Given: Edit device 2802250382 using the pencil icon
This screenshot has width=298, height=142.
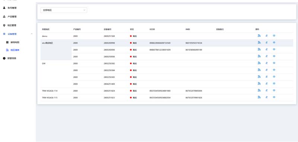Looking at the screenshot, I should click(267, 63).
